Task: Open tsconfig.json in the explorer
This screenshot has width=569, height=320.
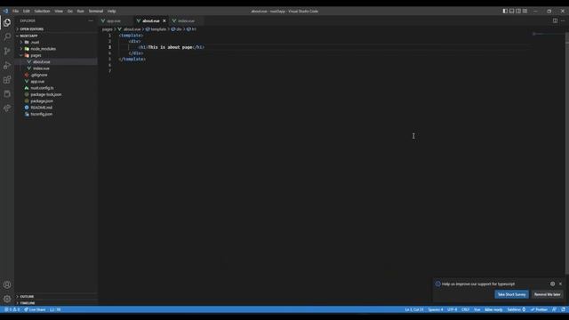Action: coord(56,114)
